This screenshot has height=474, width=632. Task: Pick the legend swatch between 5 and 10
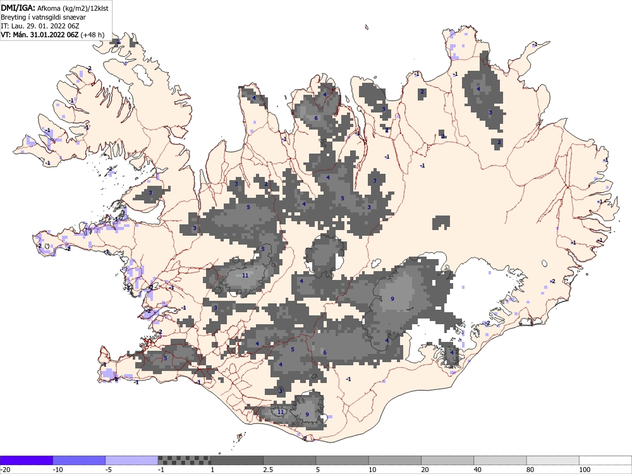click(x=342, y=460)
